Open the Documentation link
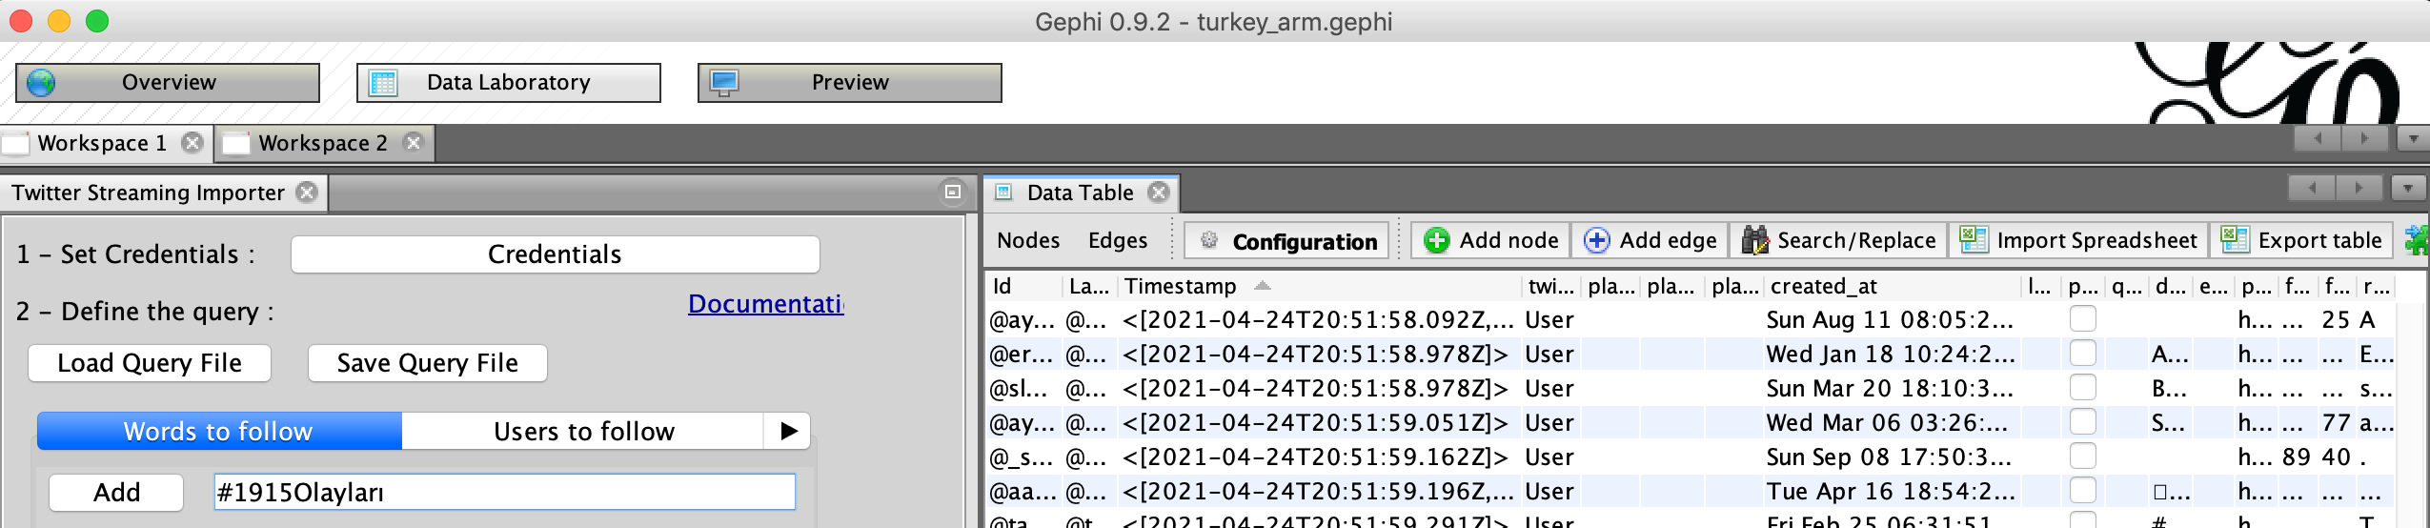The width and height of the screenshot is (2430, 528). (766, 304)
